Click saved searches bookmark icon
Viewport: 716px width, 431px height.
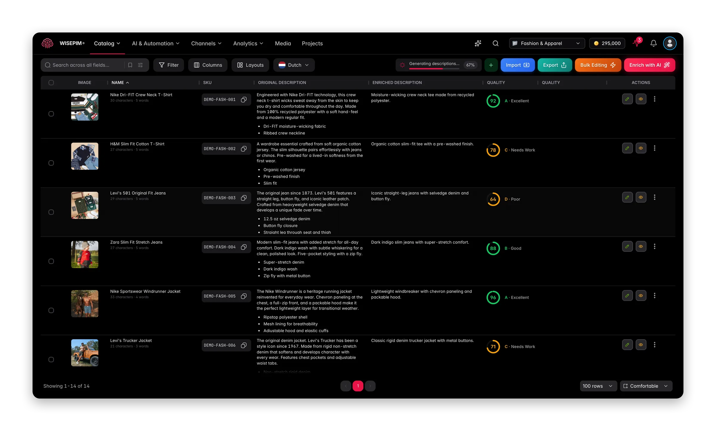point(130,65)
